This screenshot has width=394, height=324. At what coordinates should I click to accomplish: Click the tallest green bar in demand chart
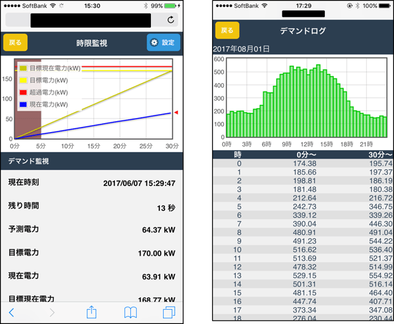point(318,101)
